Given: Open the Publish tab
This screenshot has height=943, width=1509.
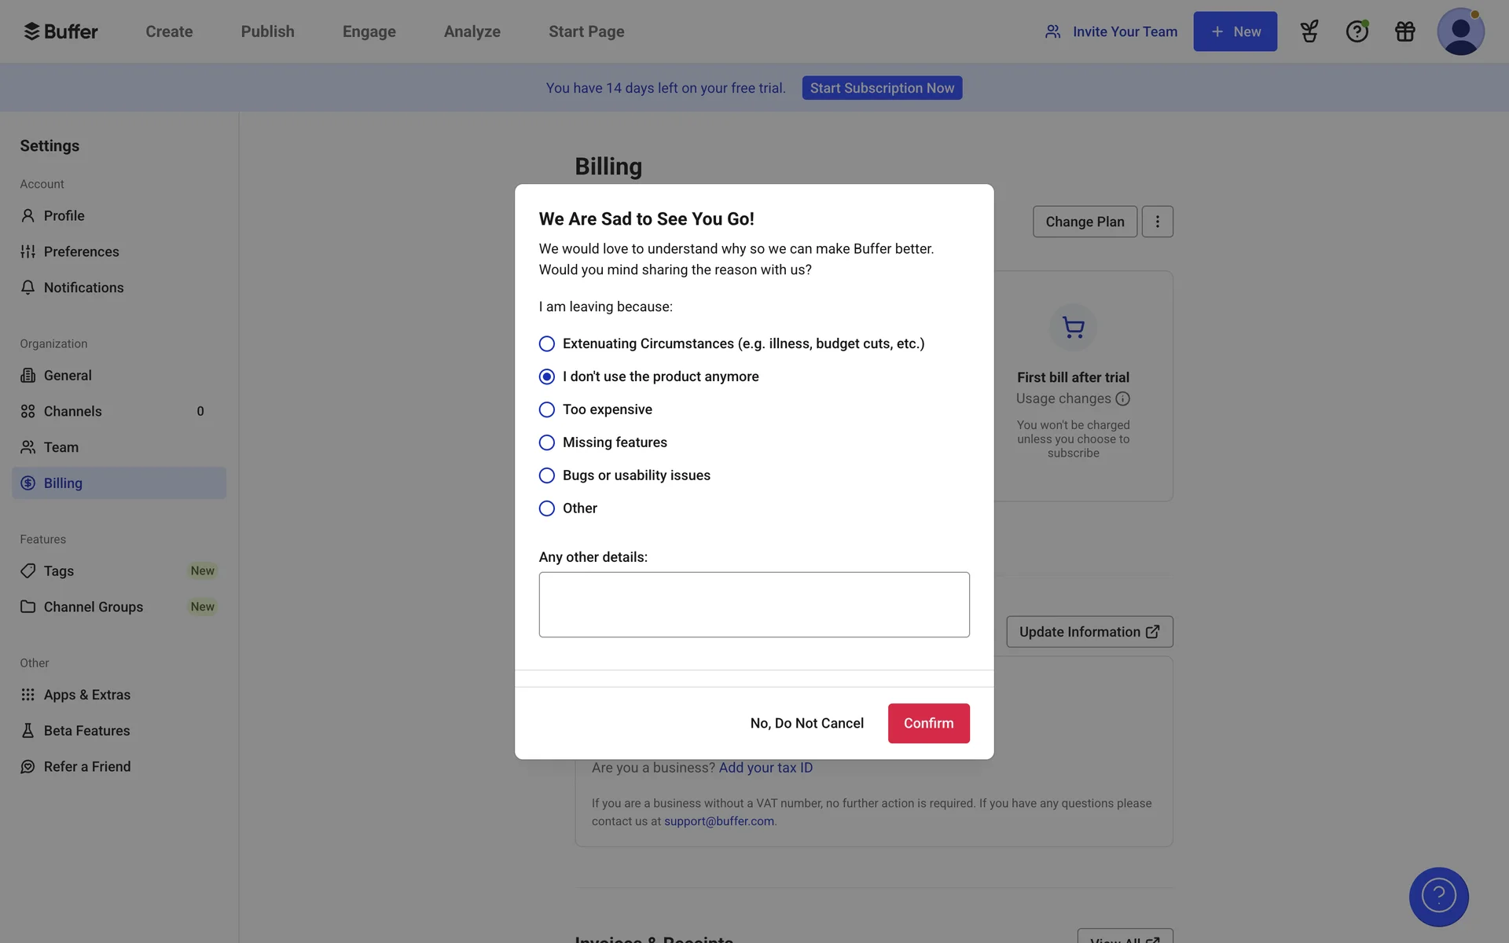Looking at the screenshot, I should pyautogui.click(x=267, y=31).
